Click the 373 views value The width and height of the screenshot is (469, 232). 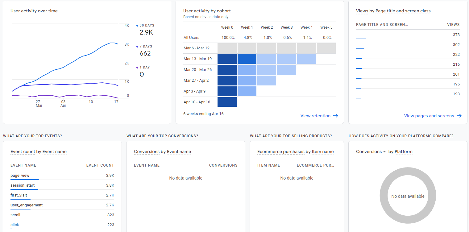tap(456, 35)
